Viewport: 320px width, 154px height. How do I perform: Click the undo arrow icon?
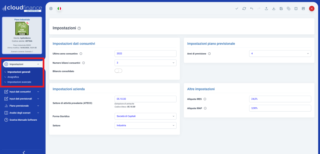click(252, 8)
